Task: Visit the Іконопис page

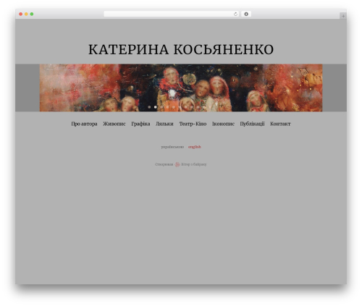Action: coord(223,124)
